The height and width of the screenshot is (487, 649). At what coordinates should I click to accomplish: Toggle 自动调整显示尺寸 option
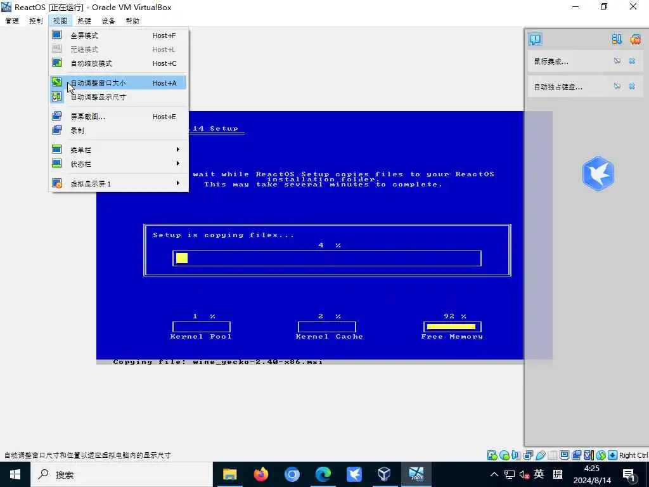(x=119, y=97)
